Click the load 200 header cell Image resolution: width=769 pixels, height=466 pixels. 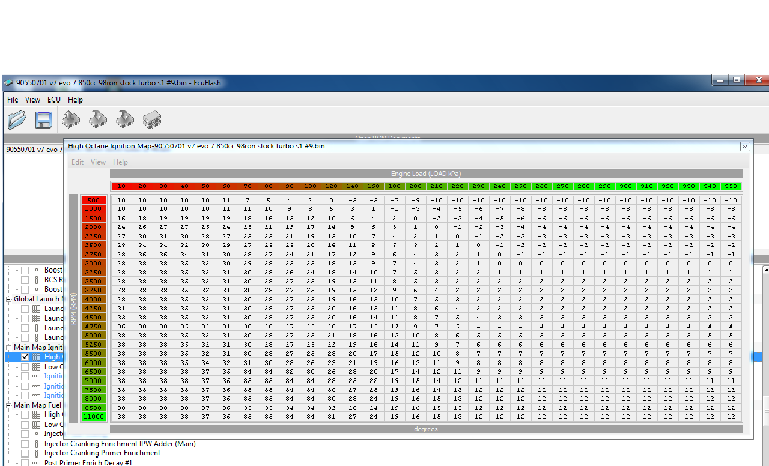(x=415, y=186)
